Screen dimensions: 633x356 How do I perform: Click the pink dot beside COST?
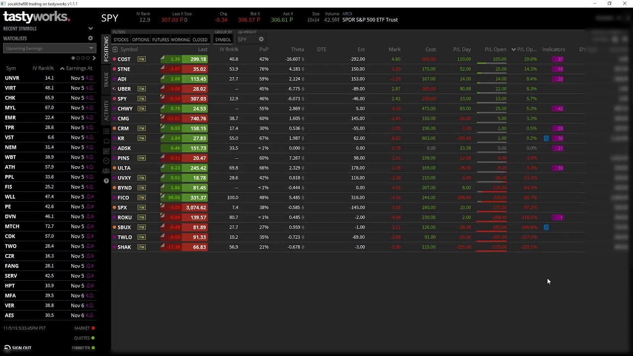114,59
